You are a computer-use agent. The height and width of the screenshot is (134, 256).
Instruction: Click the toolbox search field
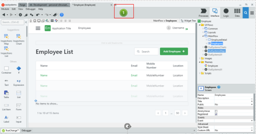(13, 22)
